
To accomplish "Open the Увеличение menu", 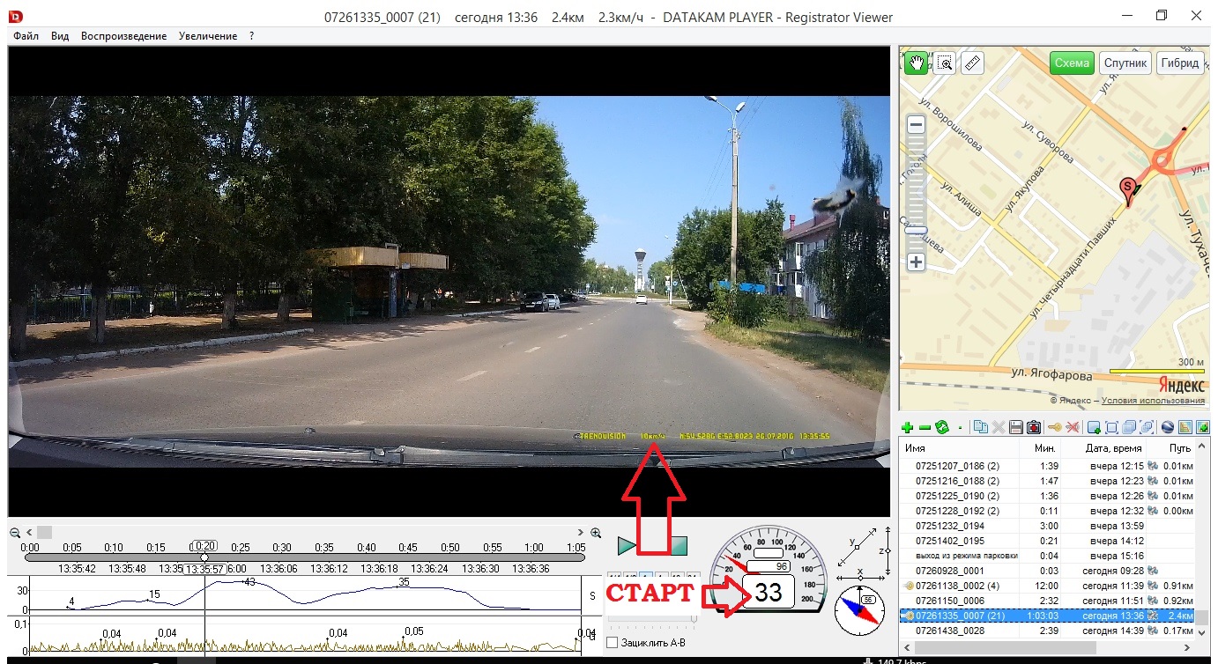I will pyautogui.click(x=207, y=36).
